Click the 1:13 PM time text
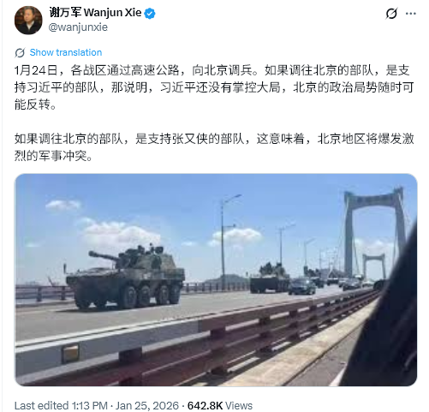429x412 pixels. coord(89,405)
